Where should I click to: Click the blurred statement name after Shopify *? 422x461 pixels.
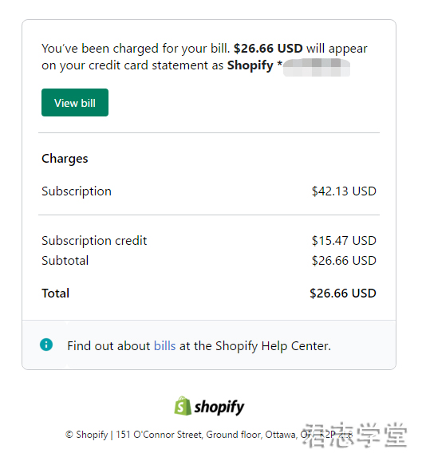[x=317, y=67]
